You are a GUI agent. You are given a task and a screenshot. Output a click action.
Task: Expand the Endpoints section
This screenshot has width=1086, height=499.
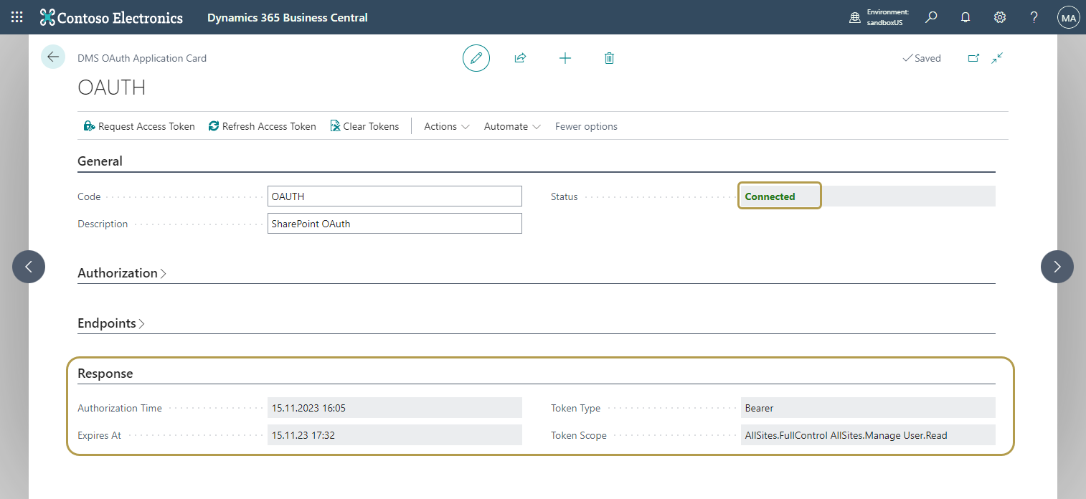coord(111,323)
